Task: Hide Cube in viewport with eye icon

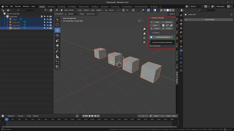Action: pos(47,20)
